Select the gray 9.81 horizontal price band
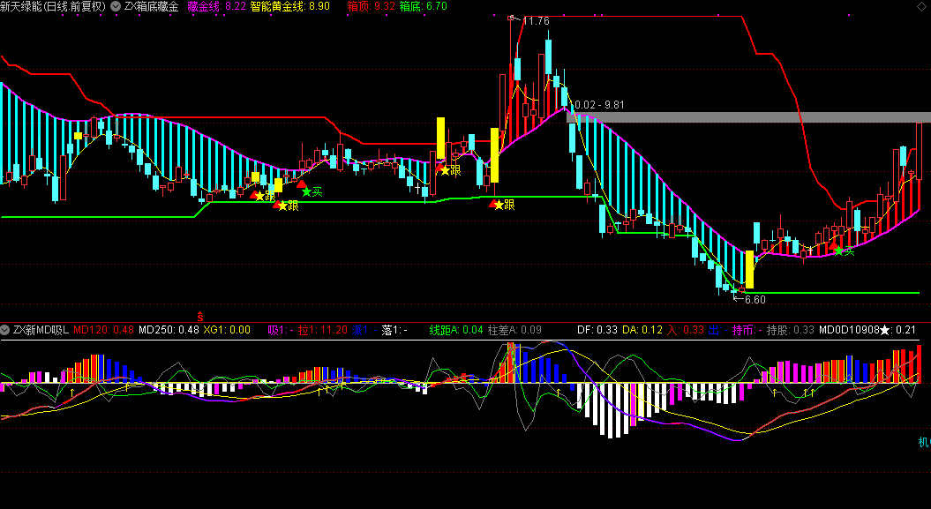Image resolution: width=931 pixels, height=509 pixels. [x=748, y=117]
